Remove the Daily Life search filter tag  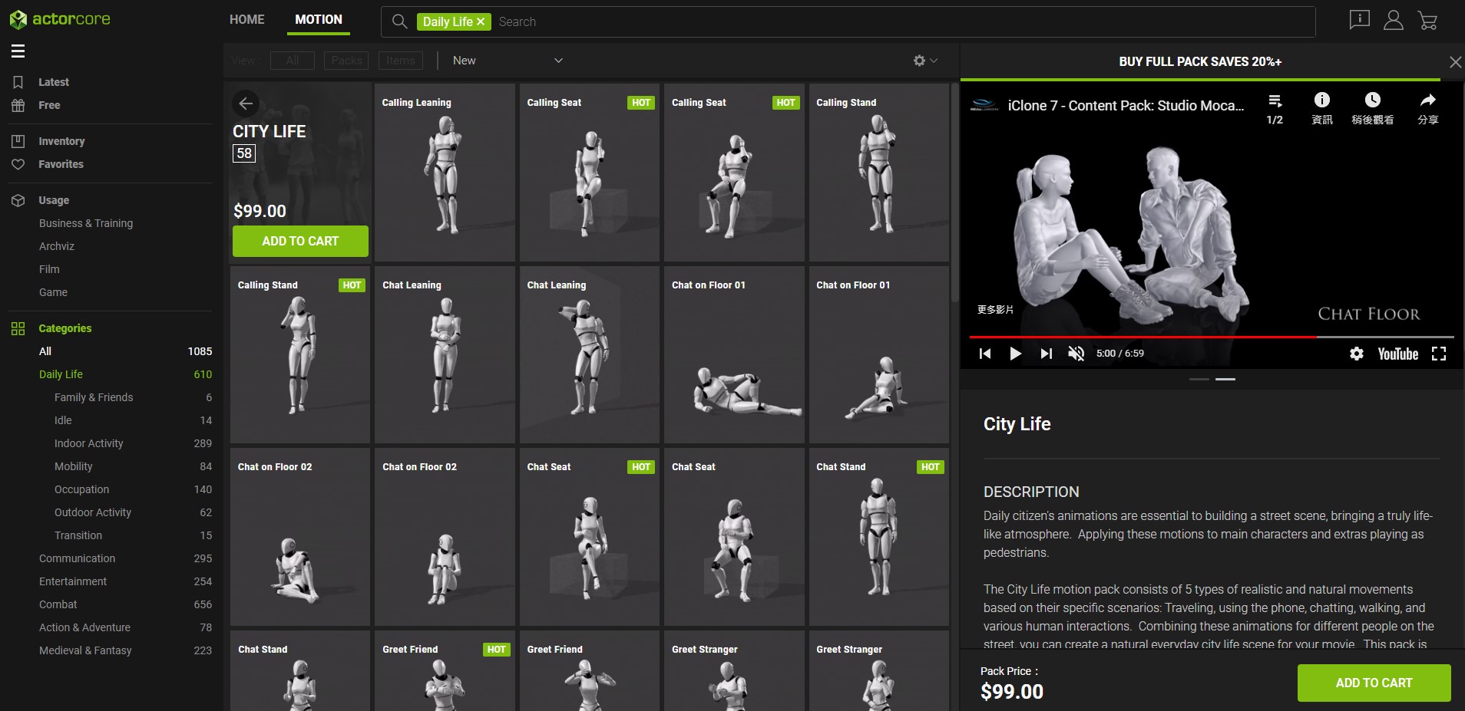tap(481, 22)
